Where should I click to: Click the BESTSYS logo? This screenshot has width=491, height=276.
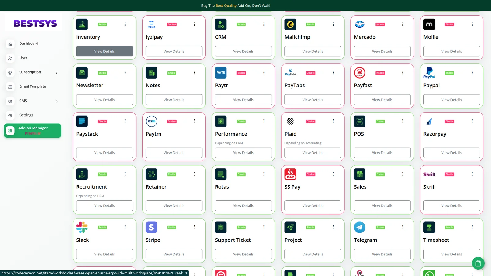(x=35, y=23)
